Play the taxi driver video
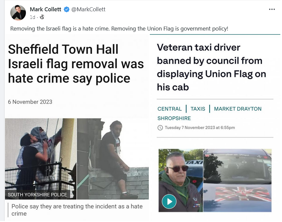282x222 pixels. 169,201
